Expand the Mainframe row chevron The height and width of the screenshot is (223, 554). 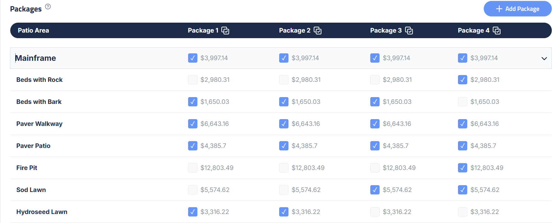tap(544, 58)
